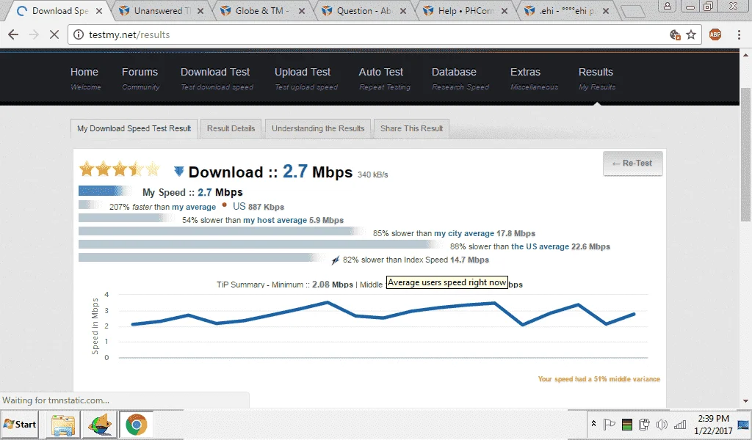This screenshot has height=440, width=752.
Task: Click the Action Center flag icon
Action: coord(609,424)
